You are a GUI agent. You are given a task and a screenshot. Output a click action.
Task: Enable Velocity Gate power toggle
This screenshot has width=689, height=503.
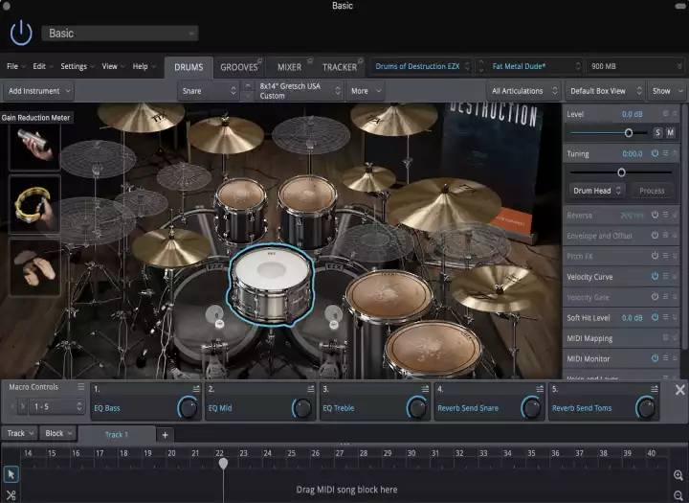[x=655, y=297]
